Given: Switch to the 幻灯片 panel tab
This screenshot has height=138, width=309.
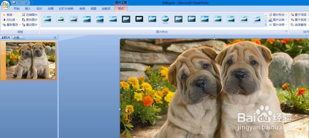Looking at the screenshot, I should coord(6,37).
